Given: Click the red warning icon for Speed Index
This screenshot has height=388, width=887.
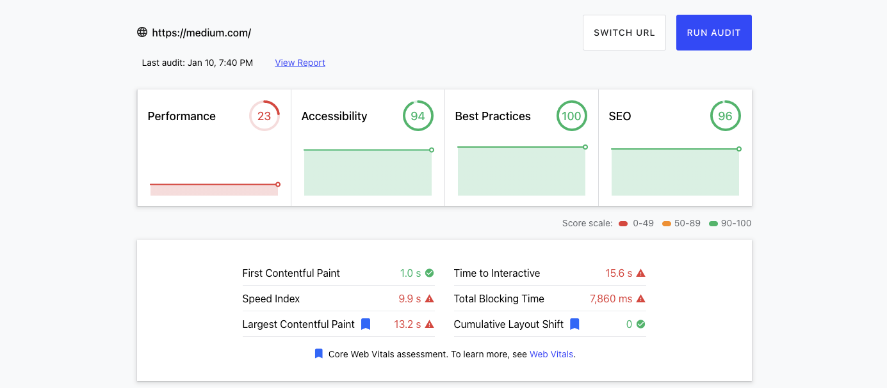Looking at the screenshot, I should [430, 299].
